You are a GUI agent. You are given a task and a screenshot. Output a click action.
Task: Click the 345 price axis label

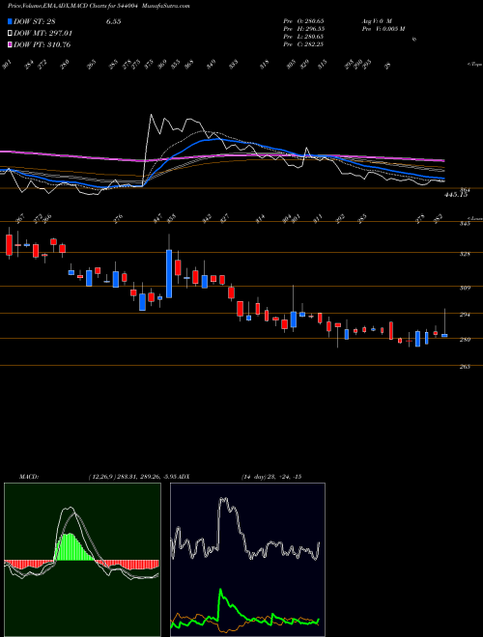[x=465, y=224]
